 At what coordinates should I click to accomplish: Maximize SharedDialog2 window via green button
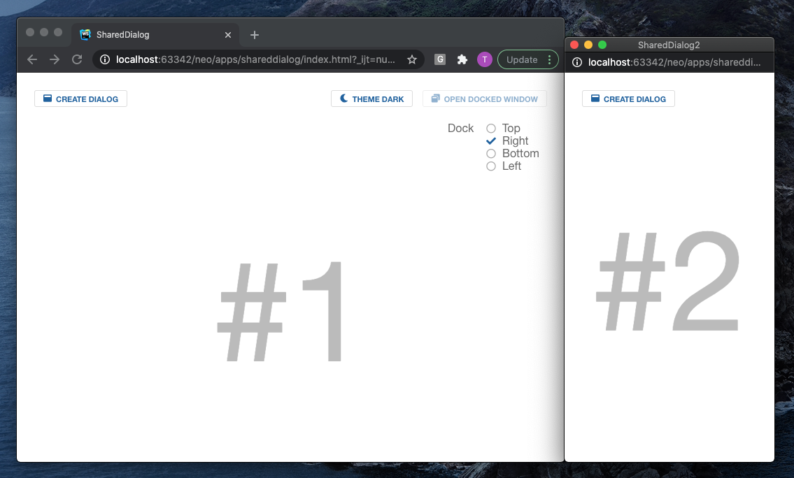click(x=602, y=45)
